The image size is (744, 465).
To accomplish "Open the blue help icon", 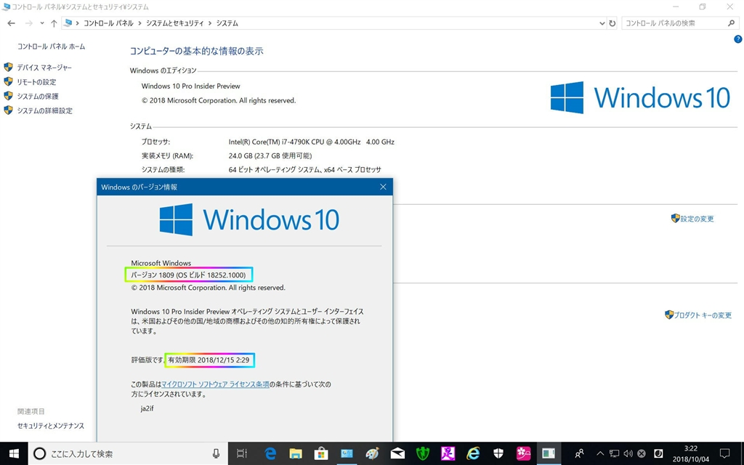I will [738, 39].
